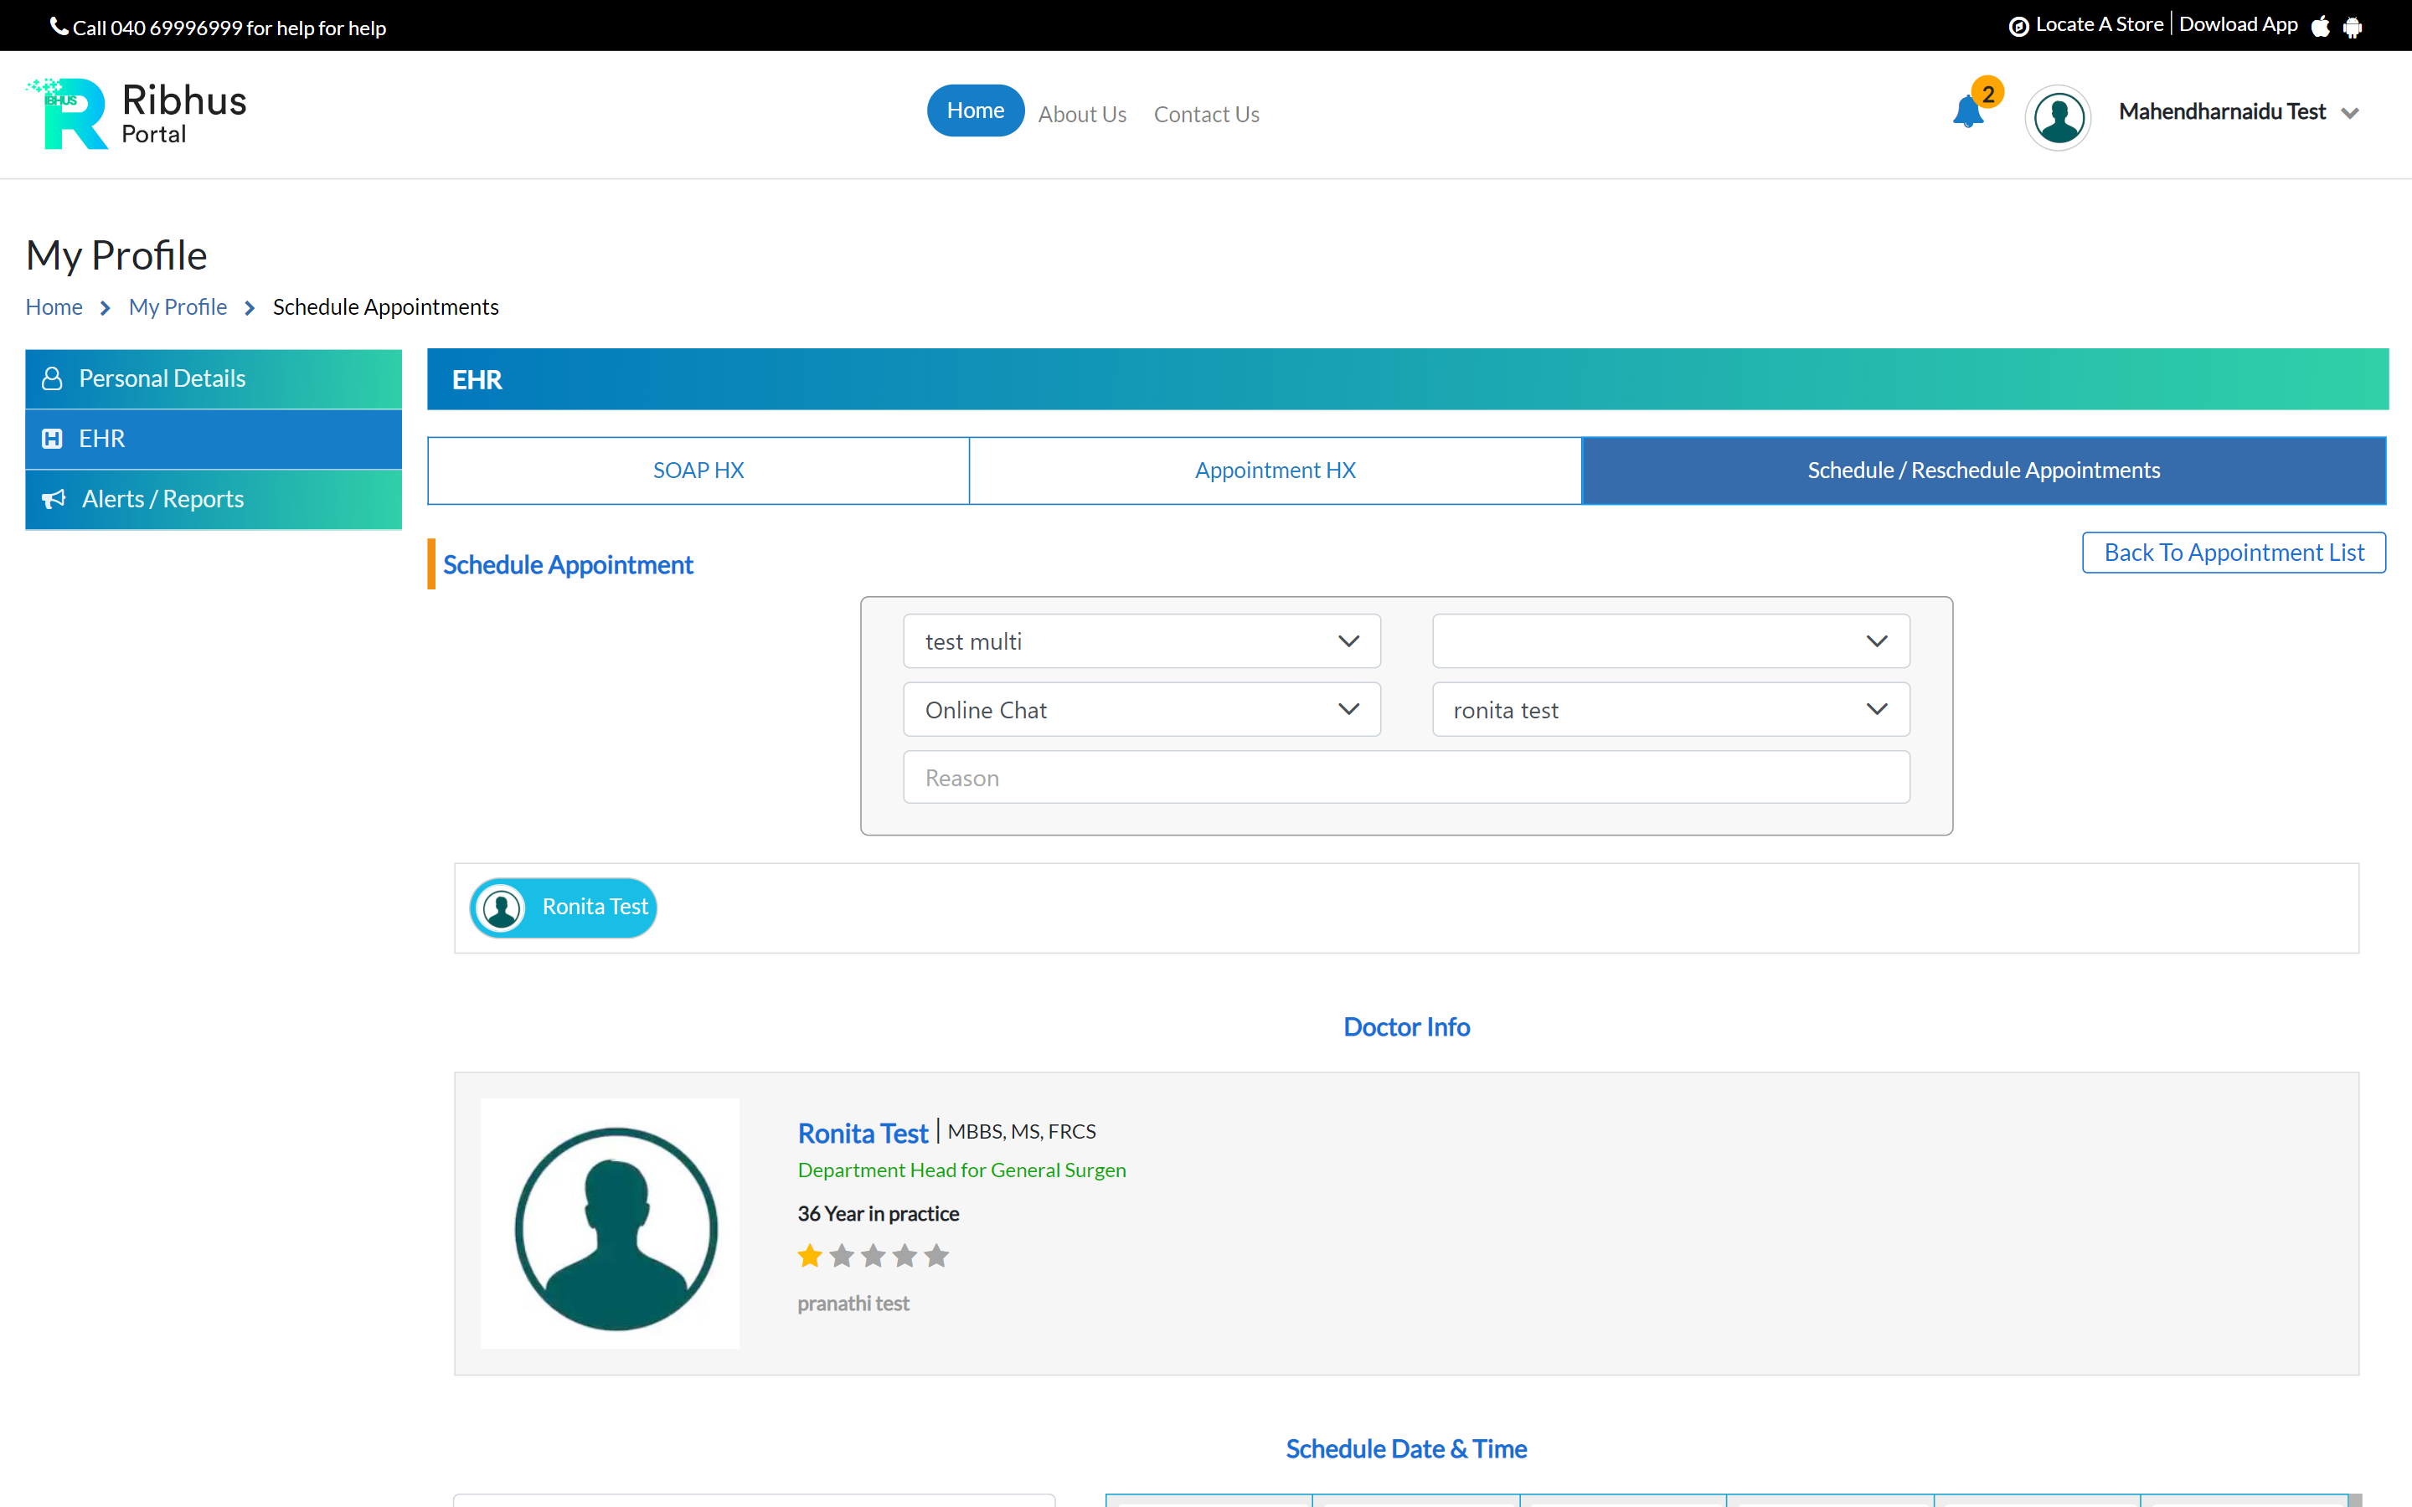Open notifications by clicking the bell icon
This screenshot has height=1507, width=2412.
pyautogui.click(x=1968, y=115)
